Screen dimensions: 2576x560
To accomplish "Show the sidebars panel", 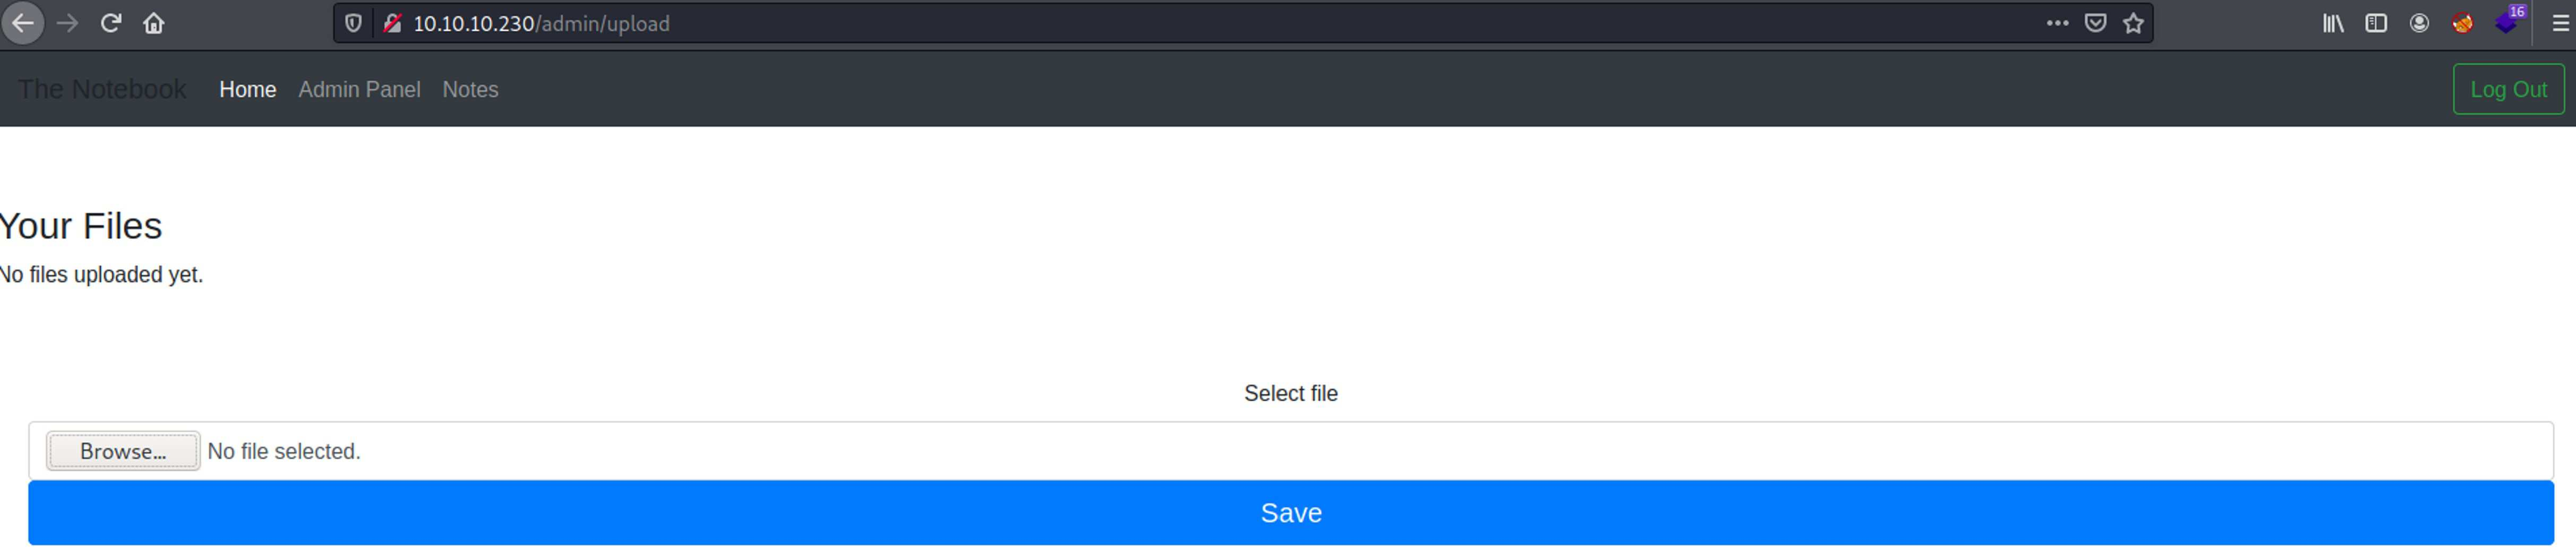I will pyautogui.click(x=2376, y=23).
